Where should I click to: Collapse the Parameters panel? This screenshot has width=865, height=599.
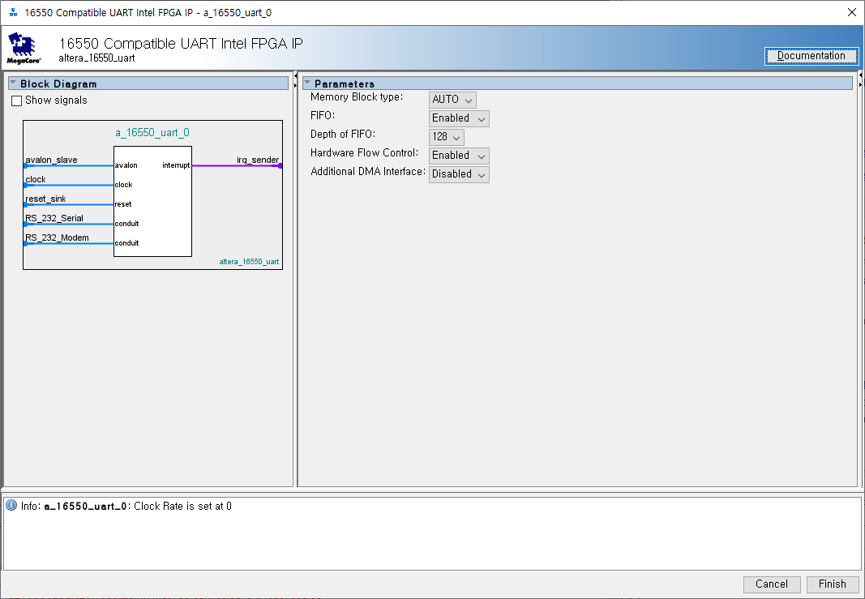pyautogui.click(x=307, y=83)
